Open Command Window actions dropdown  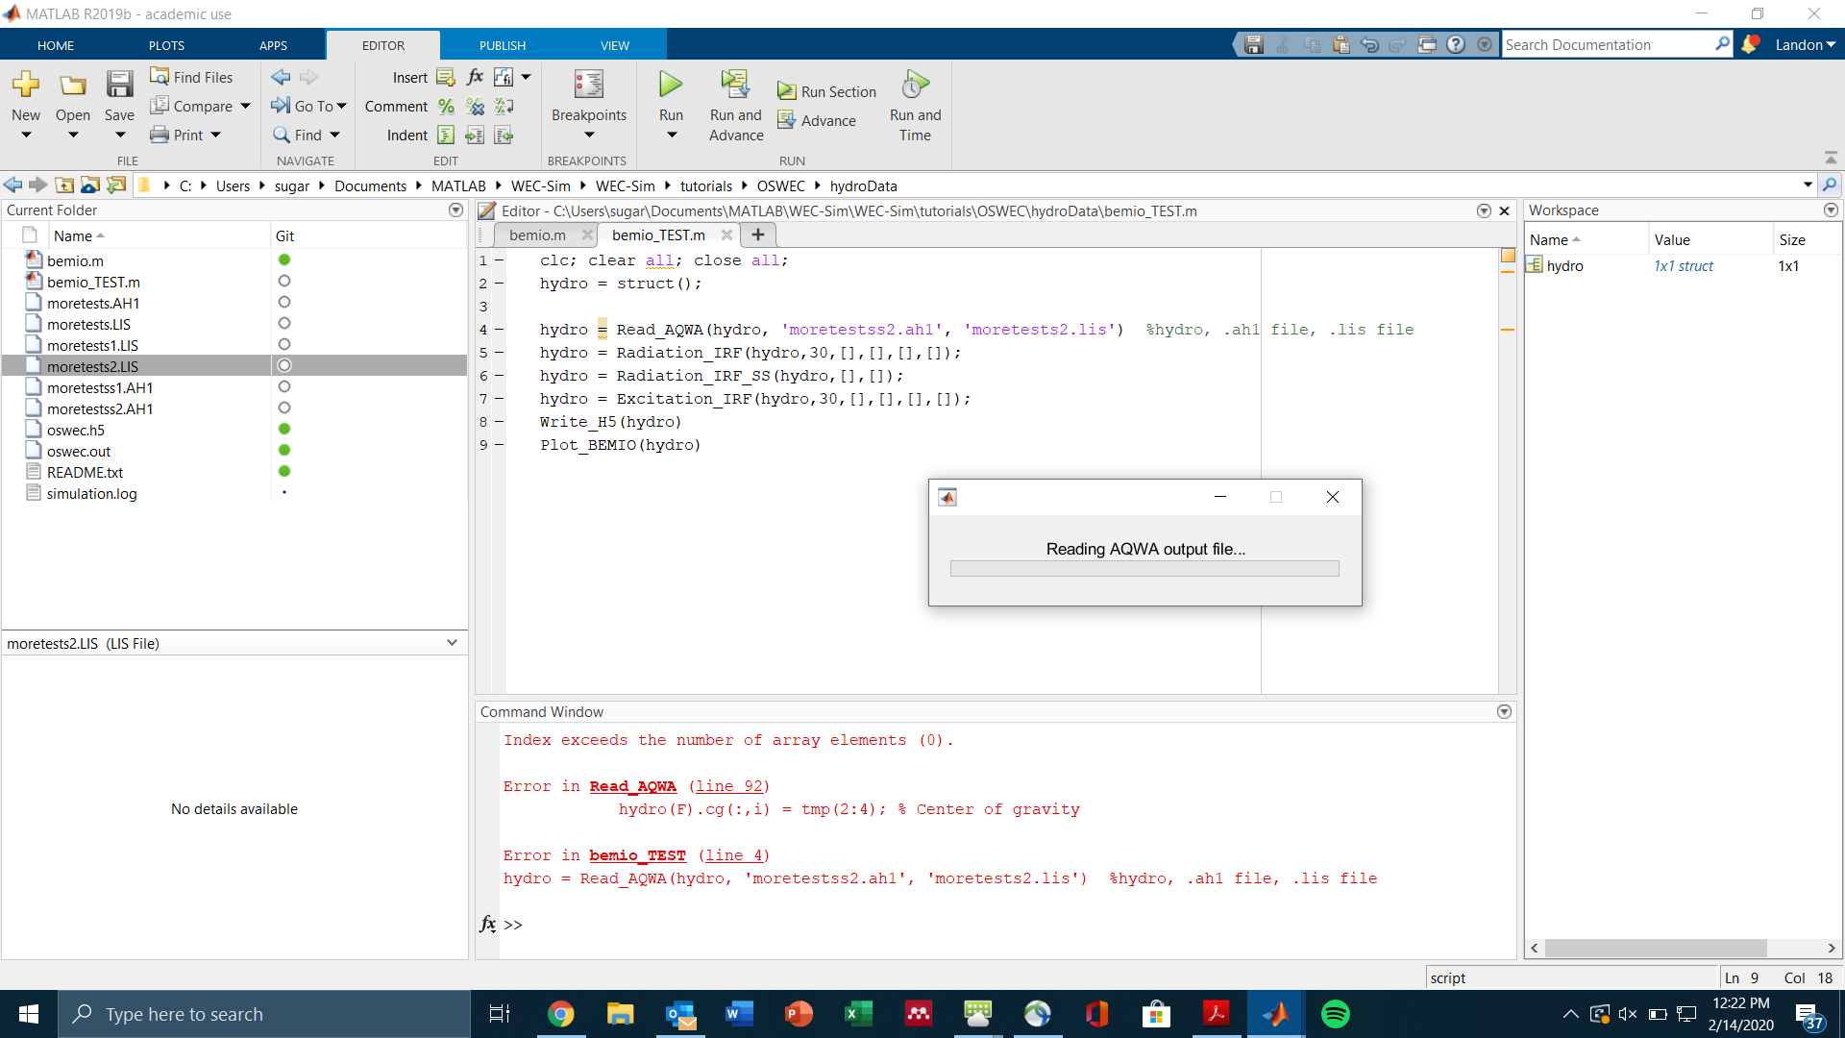(x=1504, y=712)
